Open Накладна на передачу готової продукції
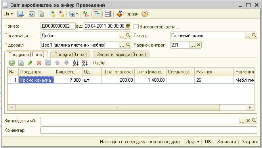 (x=140, y=142)
